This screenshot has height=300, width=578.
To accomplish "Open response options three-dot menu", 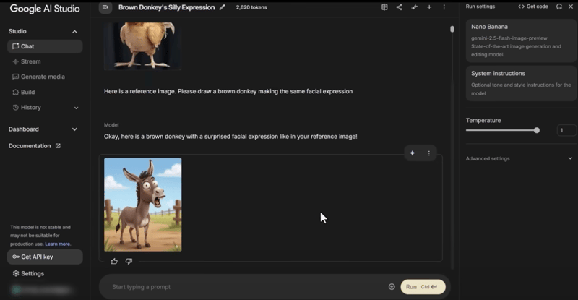I will click(x=428, y=153).
